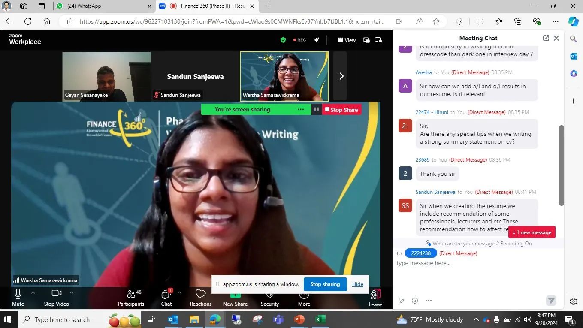Click the AI Companion sparkle icon
The image size is (583, 328).
pyautogui.click(x=316, y=40)
